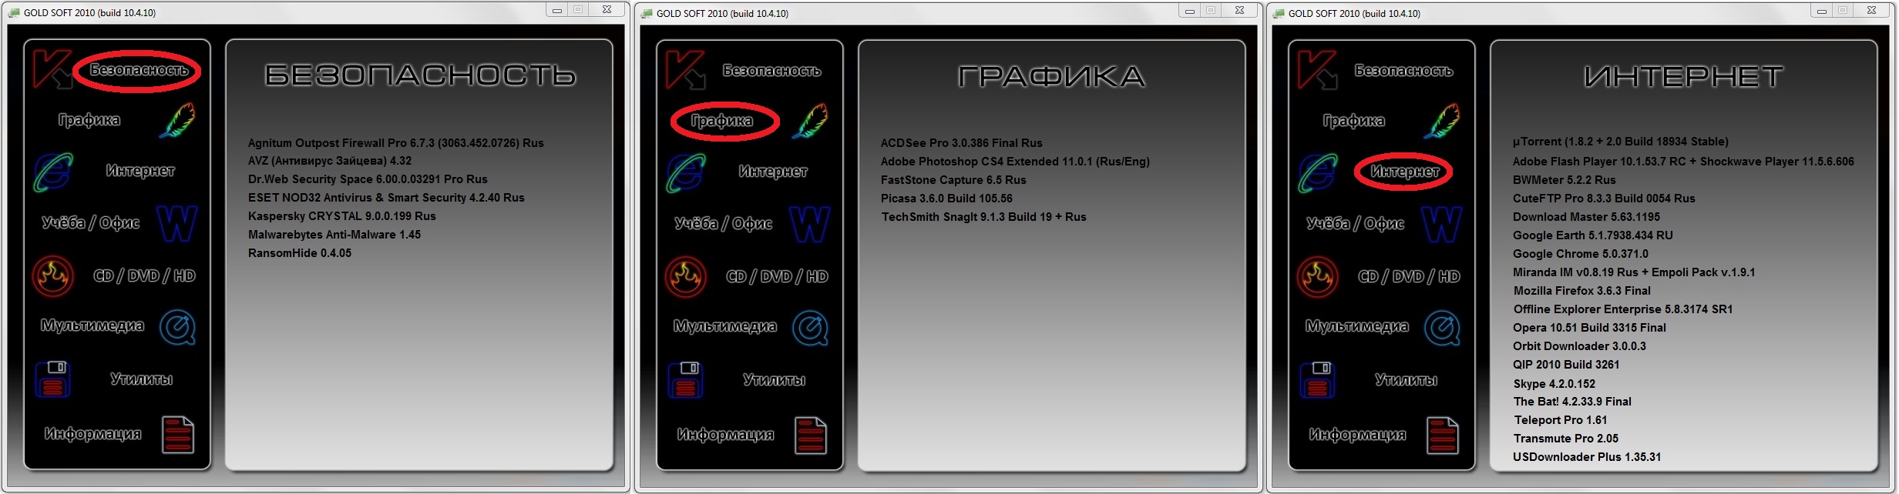Click floppy disk icon in right window
1899x494 pixels.
click(1317, 380)
